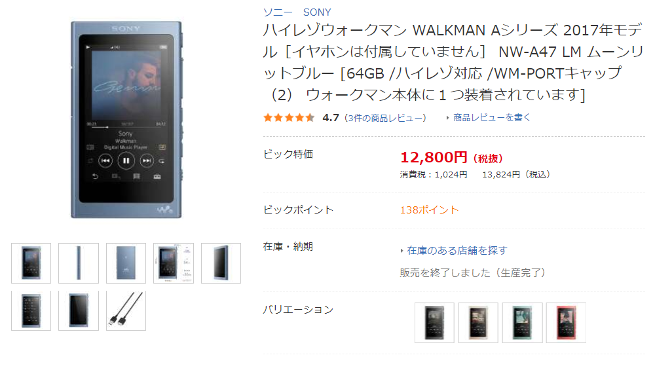Select the USB cable thumbnail
Screen dimensions: 653x370
pos(126,310)
